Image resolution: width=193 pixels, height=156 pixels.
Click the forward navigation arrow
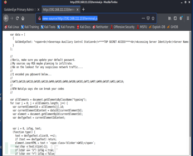click(x=12, y=18)
